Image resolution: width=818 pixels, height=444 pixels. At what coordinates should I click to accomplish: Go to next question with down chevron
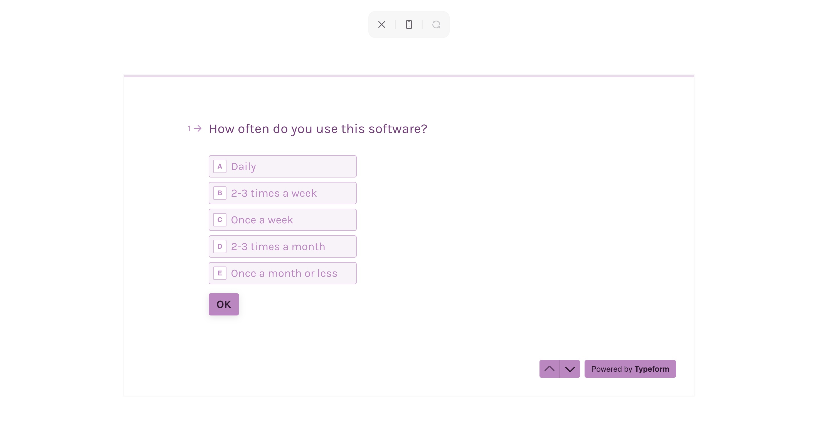(570, 369)
